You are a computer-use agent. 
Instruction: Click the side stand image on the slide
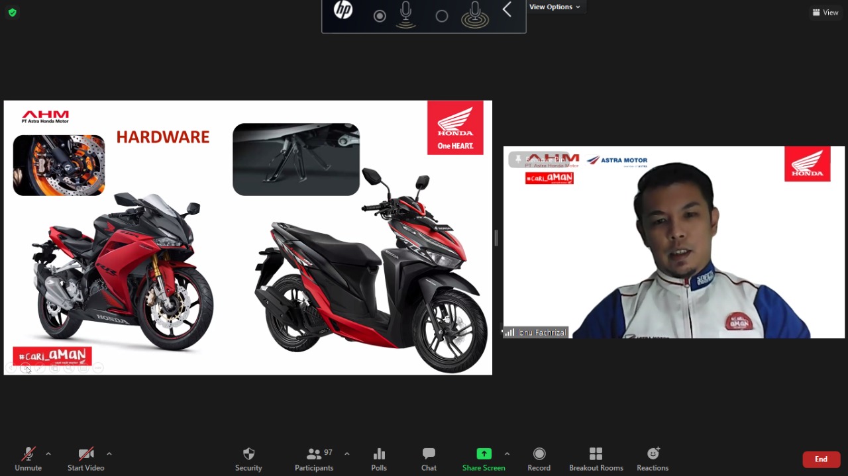point(296,160)
